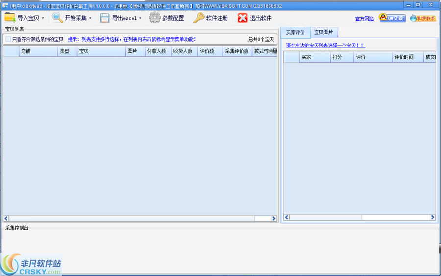Expand the 导出excel dropdown arrow

click(140, 18)
